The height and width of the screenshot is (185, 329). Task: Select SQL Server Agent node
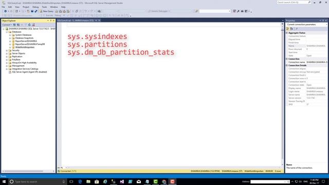point(29,72)
